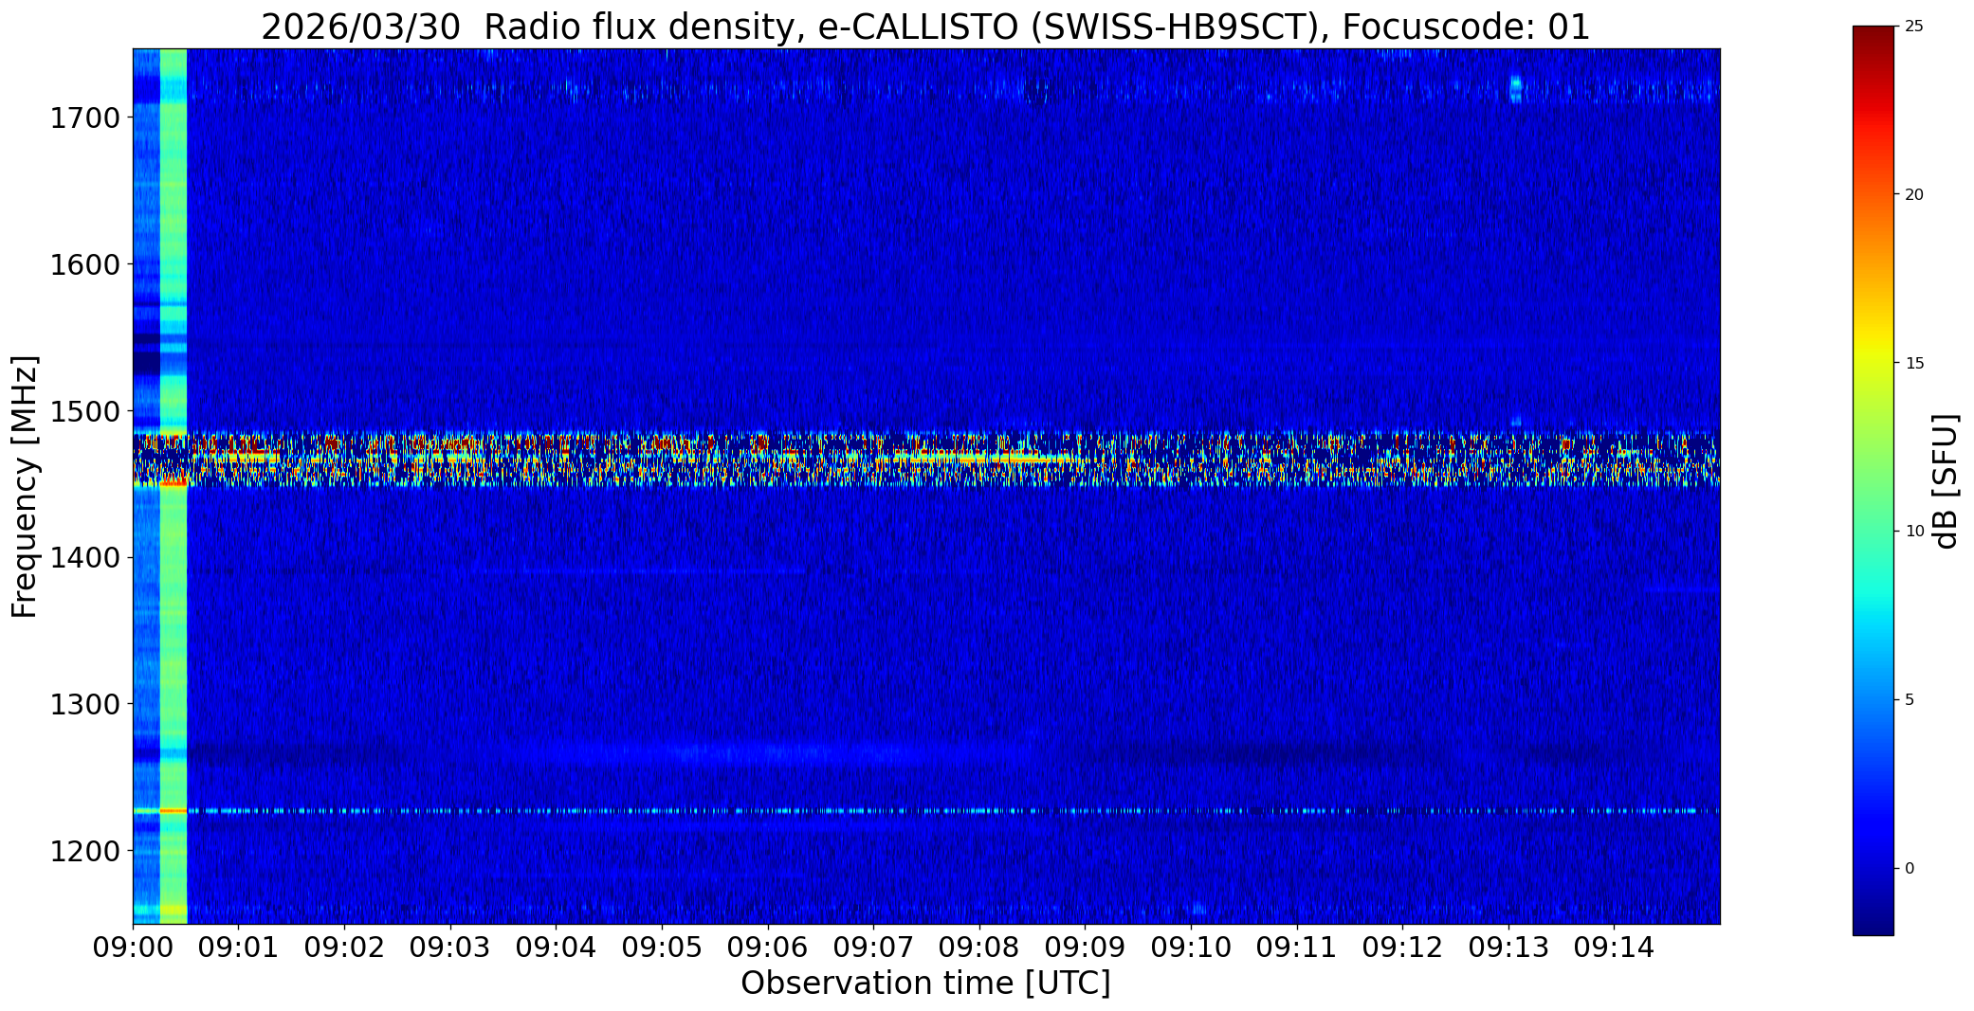The height and width of the screenshot is (1011, 1974).
Task: Click the 25 colorbar tick label
Action: 1914,27
